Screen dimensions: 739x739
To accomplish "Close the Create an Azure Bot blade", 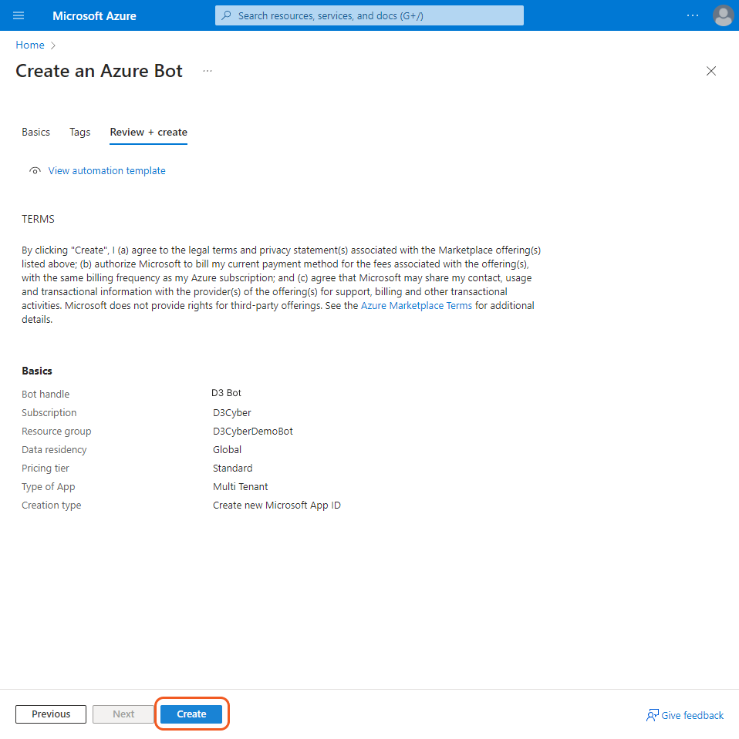I will coord(710,71).
